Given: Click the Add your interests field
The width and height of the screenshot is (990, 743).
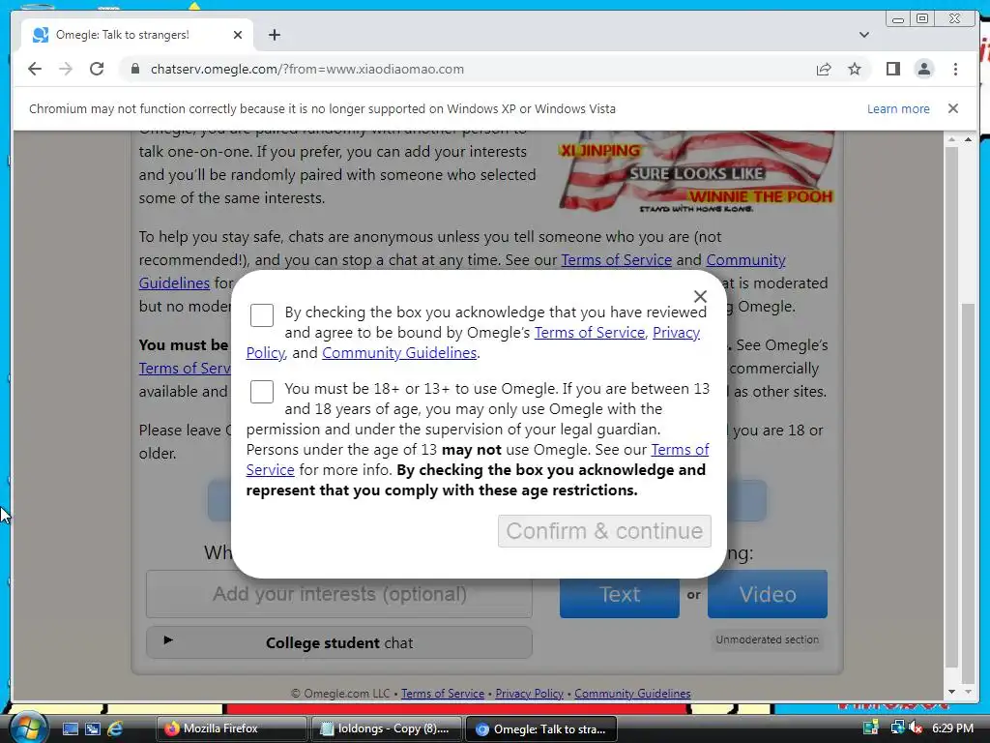Looking at the screenshot, I should (x=339, y=594).
